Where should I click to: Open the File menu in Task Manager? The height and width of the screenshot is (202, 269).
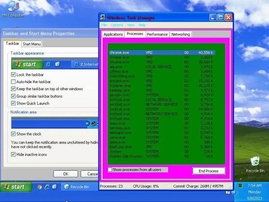104,25
